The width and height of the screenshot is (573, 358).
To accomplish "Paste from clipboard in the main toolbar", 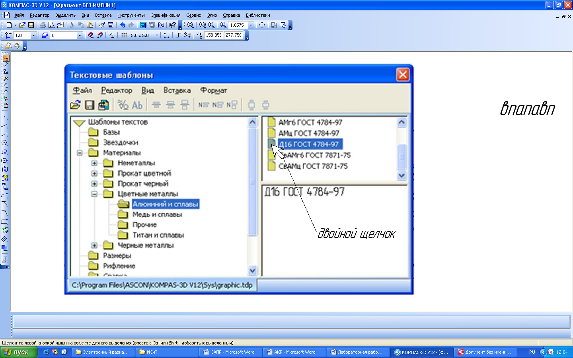I will [x=90, y=25].
